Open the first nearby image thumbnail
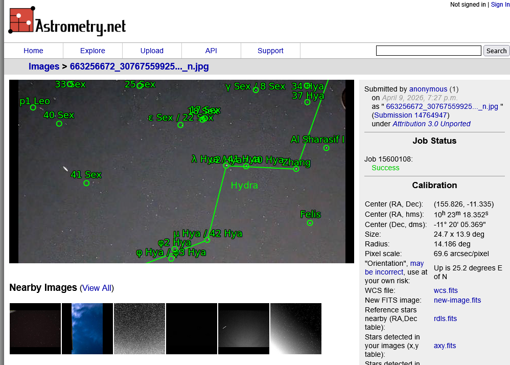The image size is (510, 365). point(35,329)
